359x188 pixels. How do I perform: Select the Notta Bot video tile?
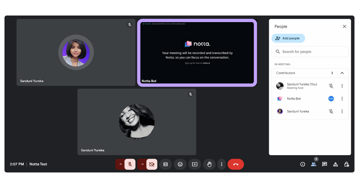pos(197,53)
